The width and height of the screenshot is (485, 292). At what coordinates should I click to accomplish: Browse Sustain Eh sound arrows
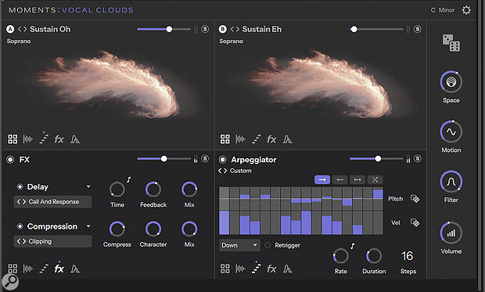[235, 29]
